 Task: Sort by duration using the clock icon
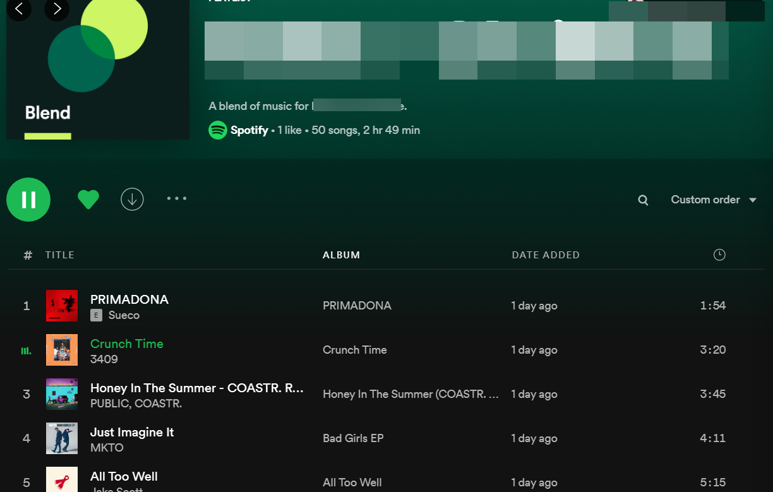click(719, 255)
